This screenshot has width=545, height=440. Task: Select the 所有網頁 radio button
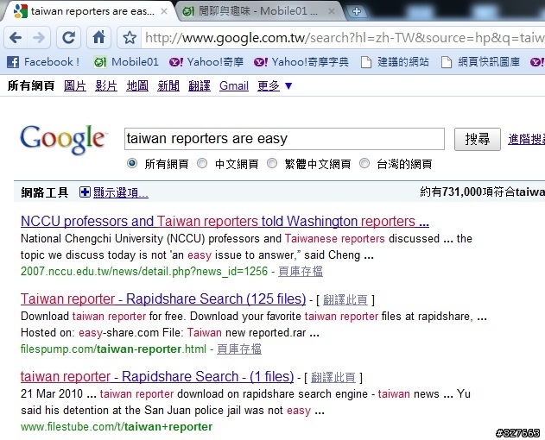tap(132, 163)
